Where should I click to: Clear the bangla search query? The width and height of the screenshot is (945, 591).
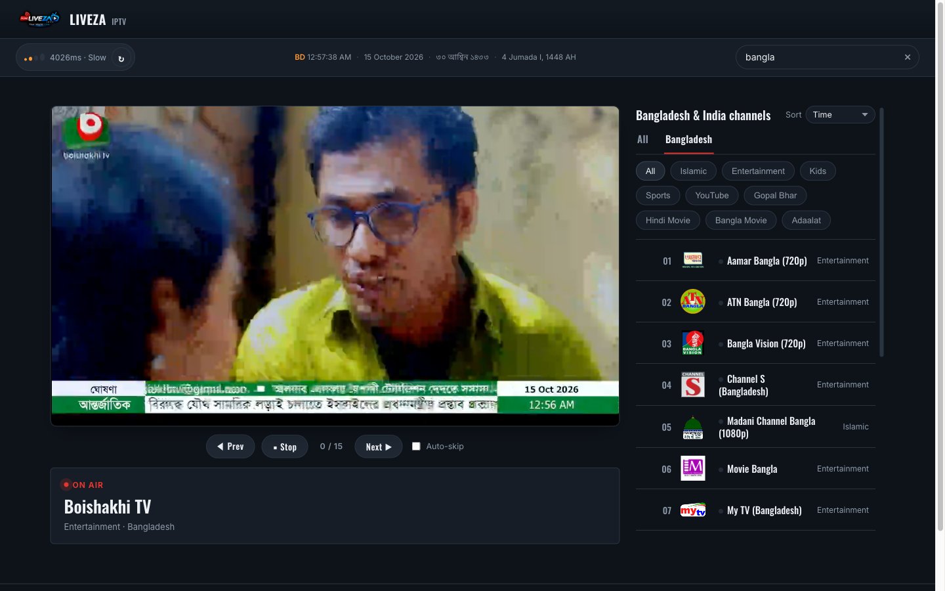pyautogui.click(x=908, y=57)
